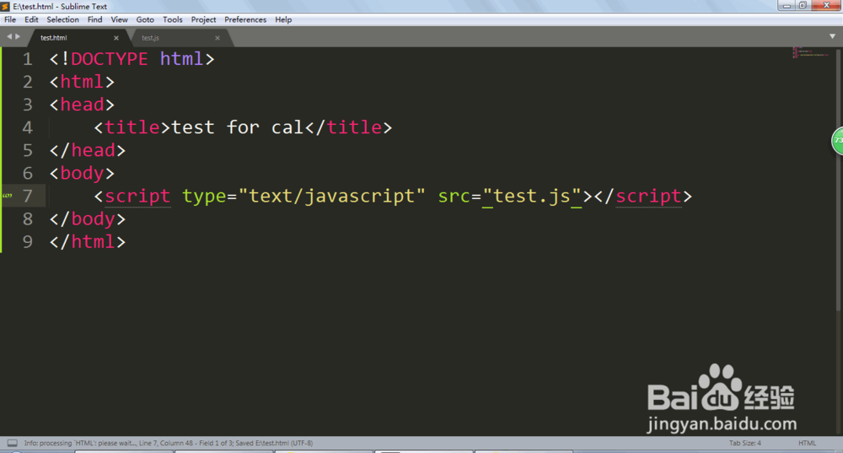Close the Sublime Text window
This screenshot has height=453, width=843.
pos(826,5)
